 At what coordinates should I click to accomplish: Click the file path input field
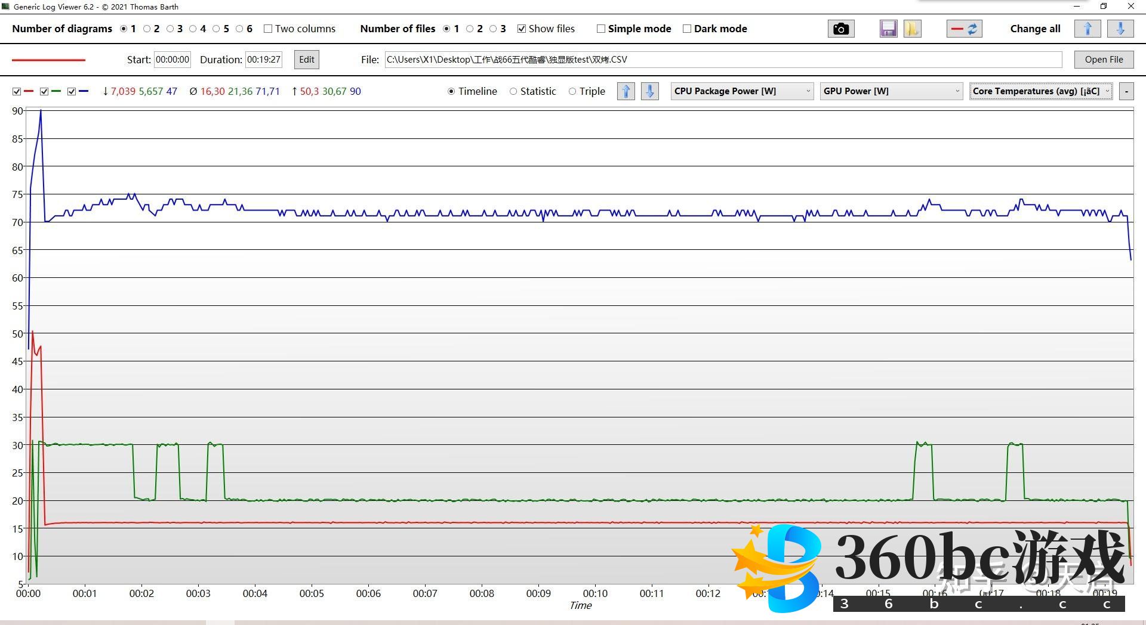[723, 60]
